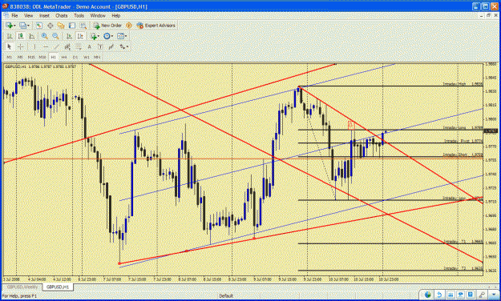Expand the tray dropdown arrow at bottom right
The height and width of the screenshot is (301, 501).
(493, 295)
